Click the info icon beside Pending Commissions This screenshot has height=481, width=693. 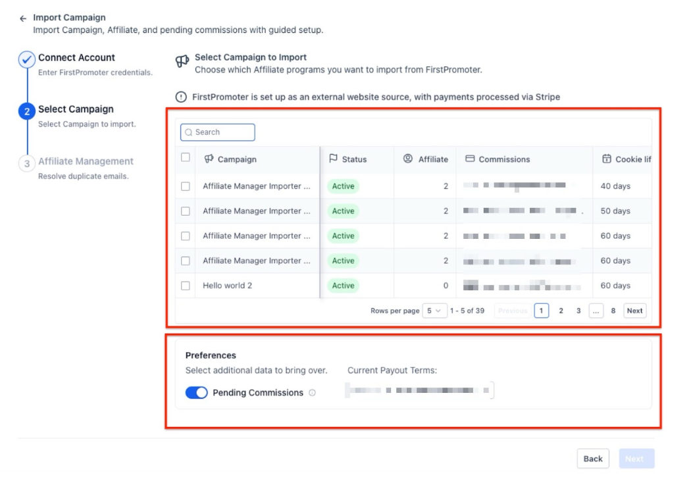point(313,393)
